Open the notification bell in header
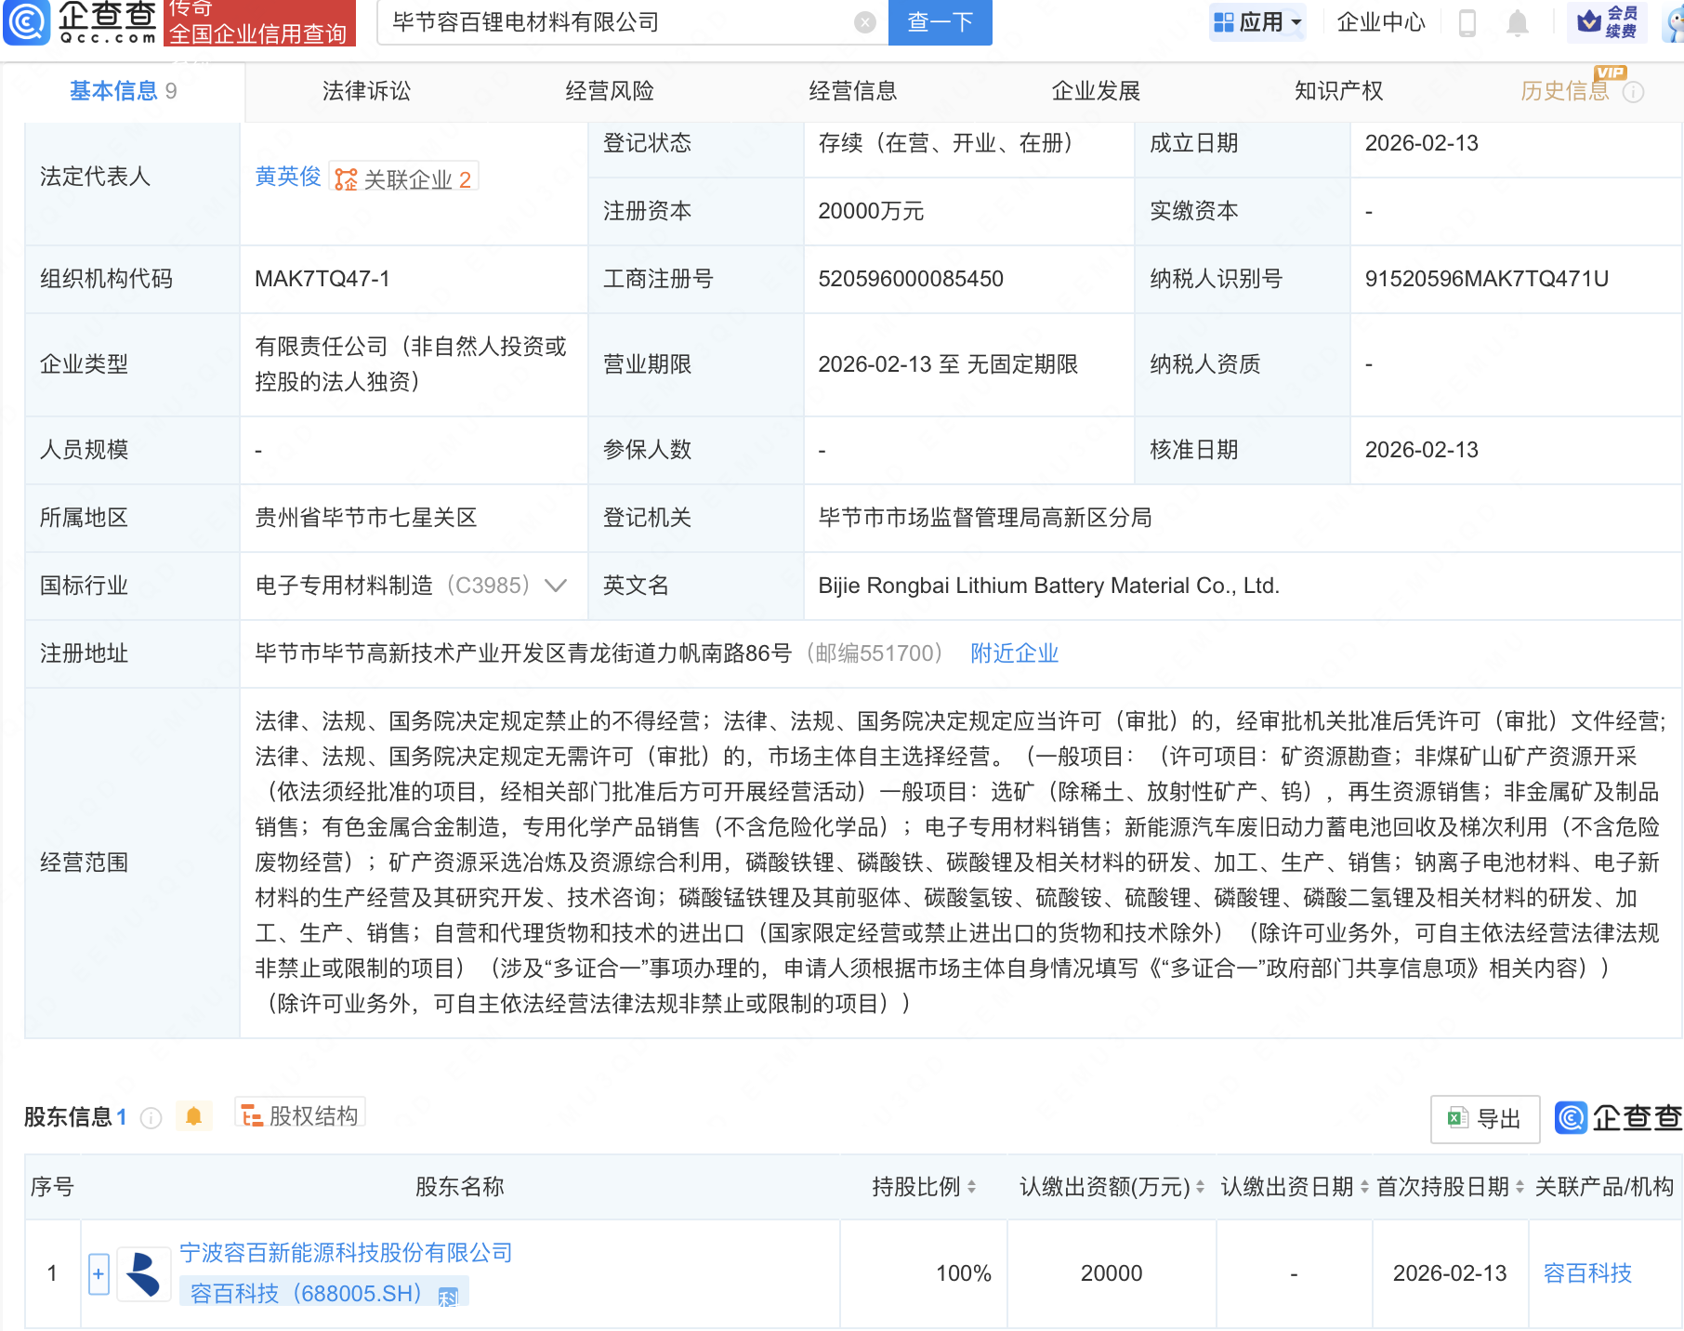This screenshot has height=1331, width=1684. (x=1517, y=22)
